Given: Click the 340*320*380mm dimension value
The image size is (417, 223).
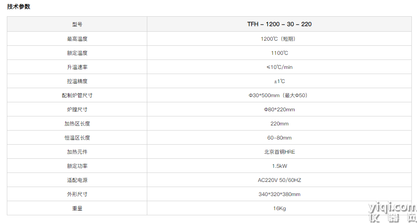Looking at the screenshot, I should point(279,194).
